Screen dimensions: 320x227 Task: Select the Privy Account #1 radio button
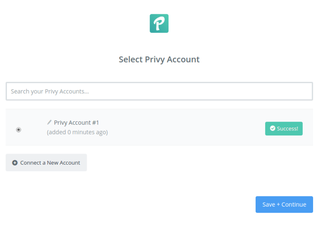point(19,129)
